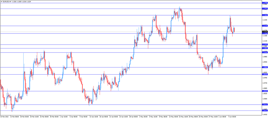268x118 pixels.
Task: Select the 1.0659 price label
Action: click(265, 91)
